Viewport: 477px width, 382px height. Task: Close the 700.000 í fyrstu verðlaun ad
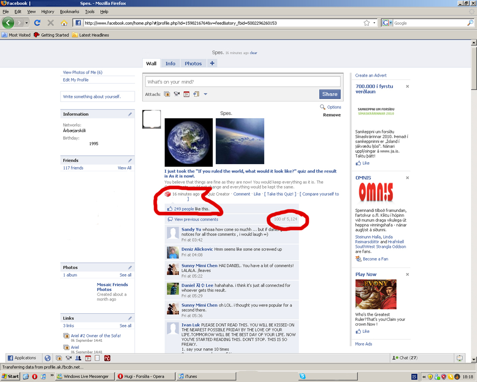point(407,87)
